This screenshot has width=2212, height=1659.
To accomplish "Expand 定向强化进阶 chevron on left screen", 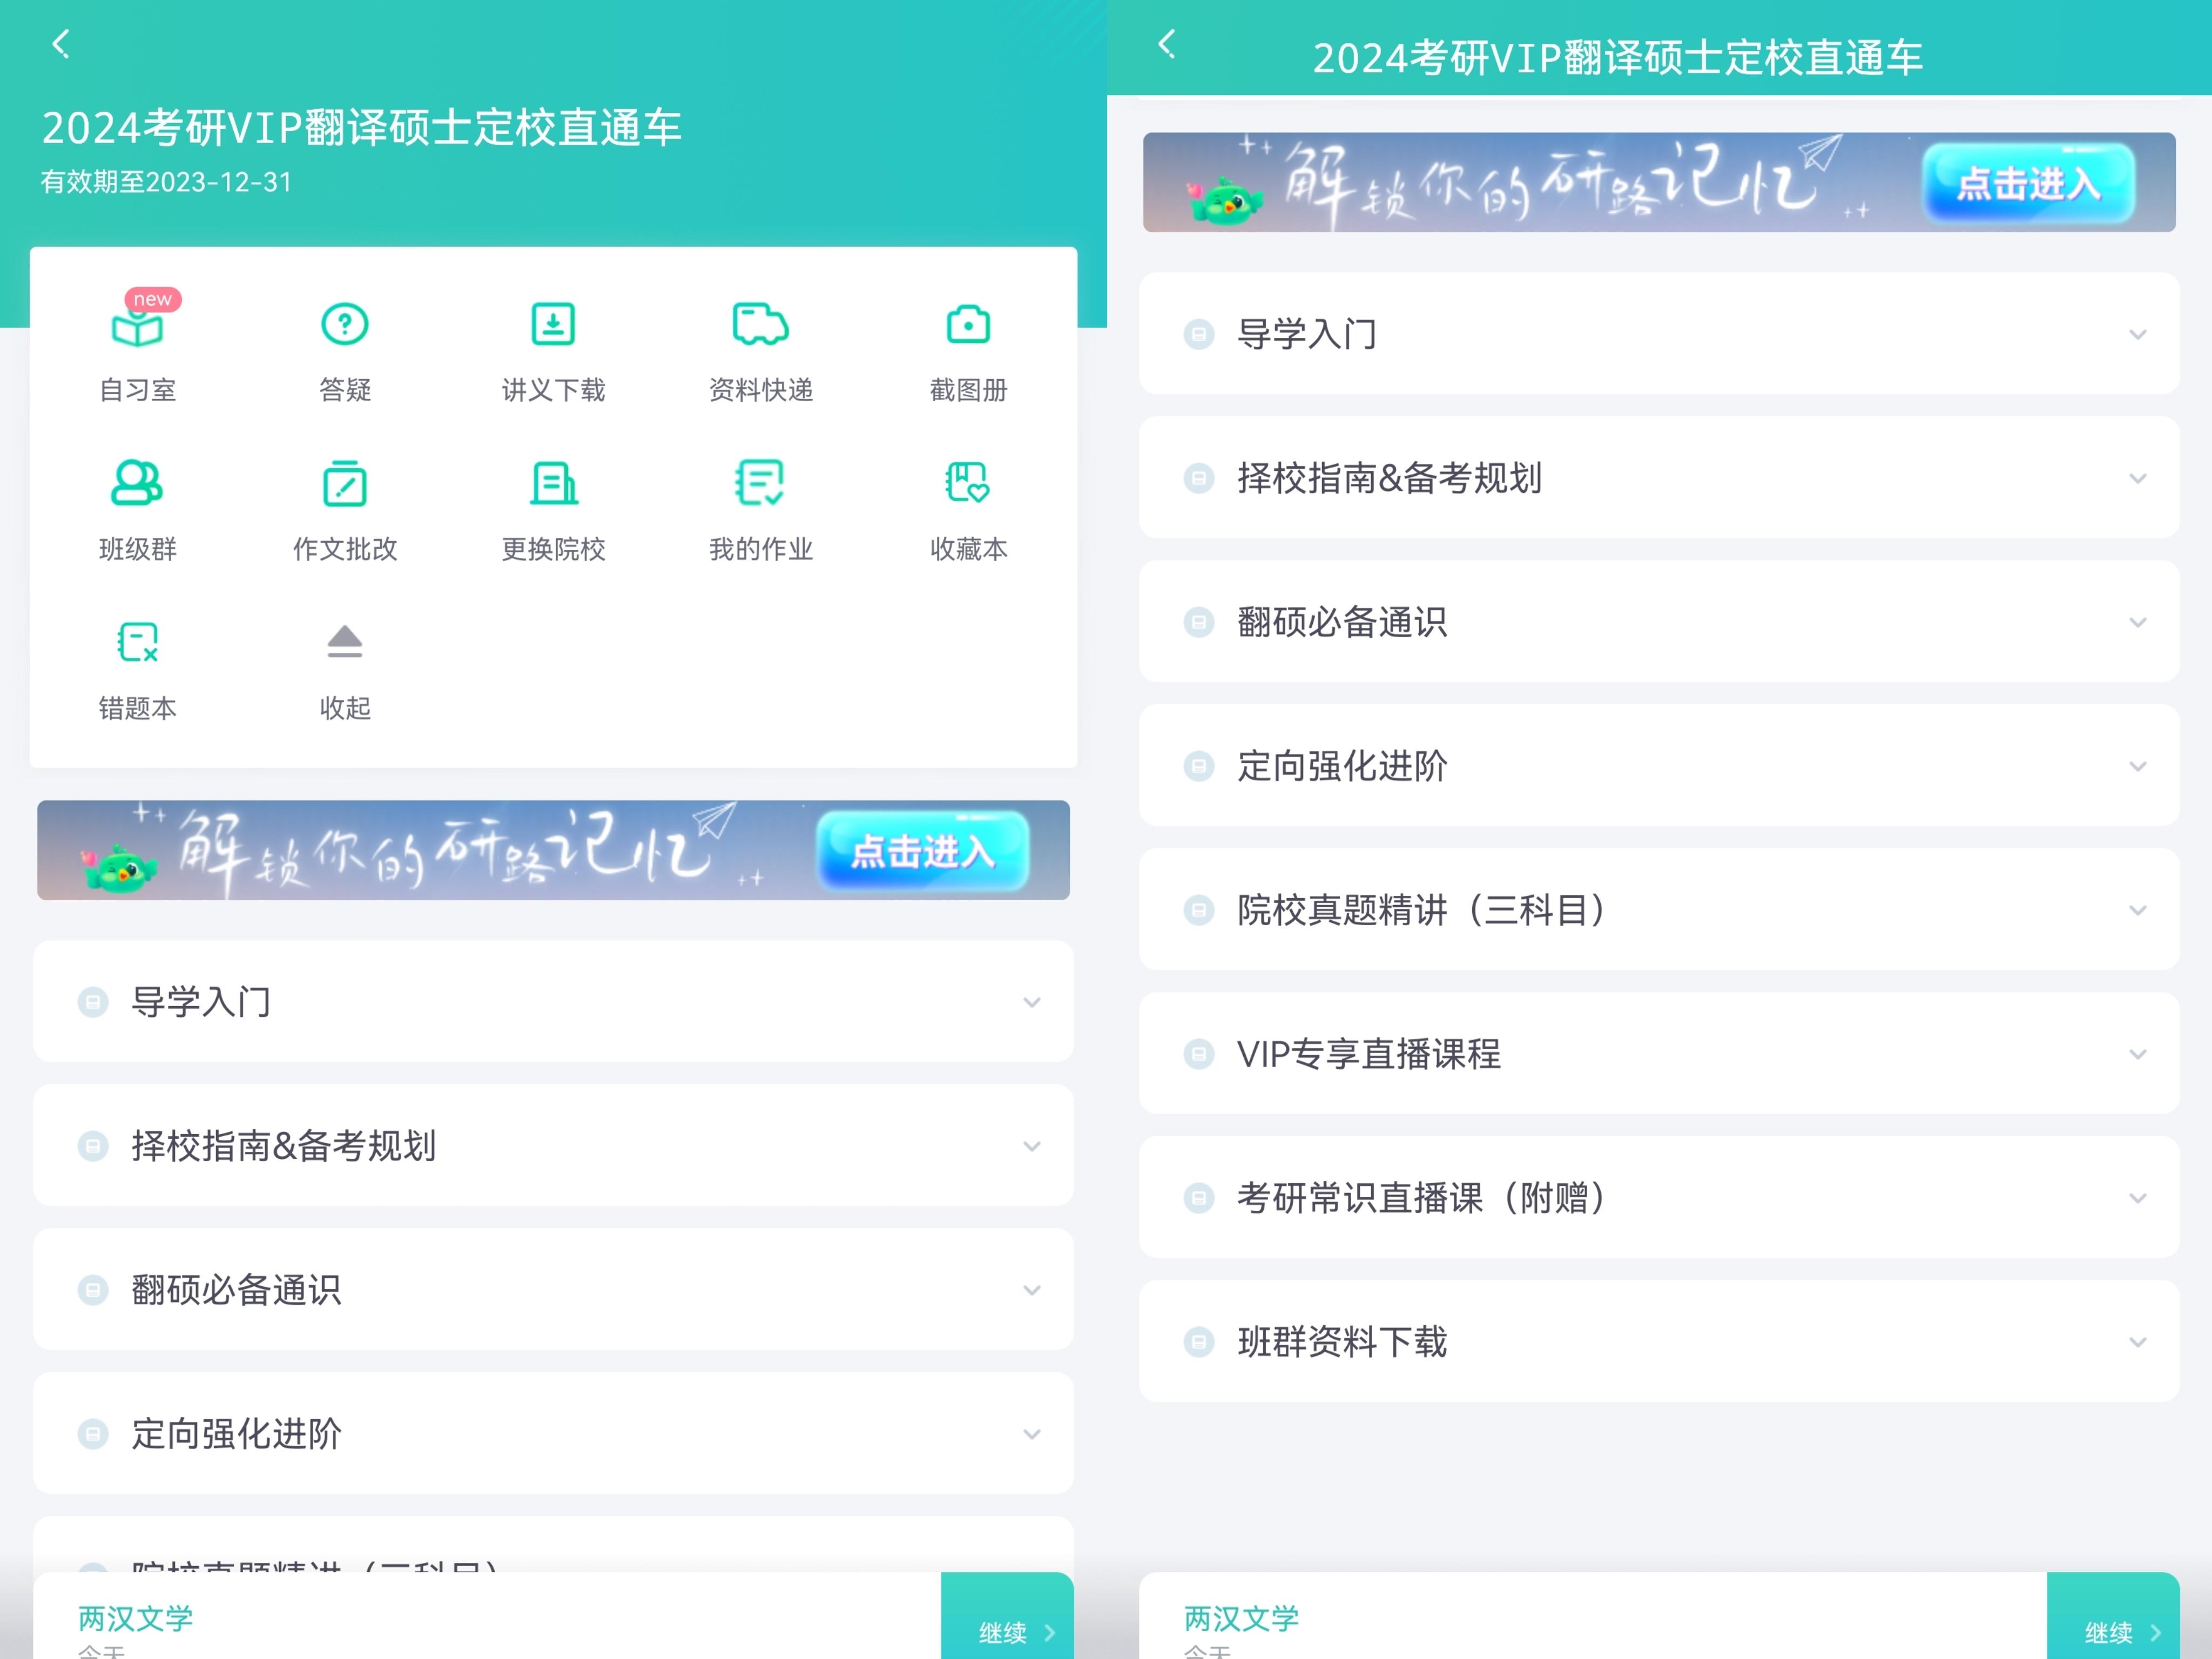I will [1032, 1434].
